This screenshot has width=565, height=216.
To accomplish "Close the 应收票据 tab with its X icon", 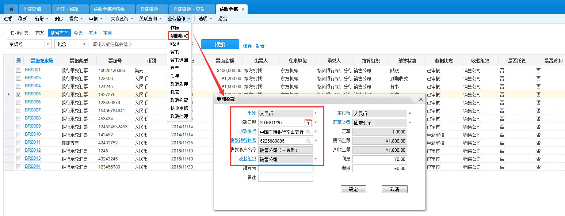I will click(x=243, y=9).
